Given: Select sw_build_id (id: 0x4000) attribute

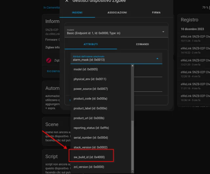Looking at the screenshot, I should pos(101,157).
